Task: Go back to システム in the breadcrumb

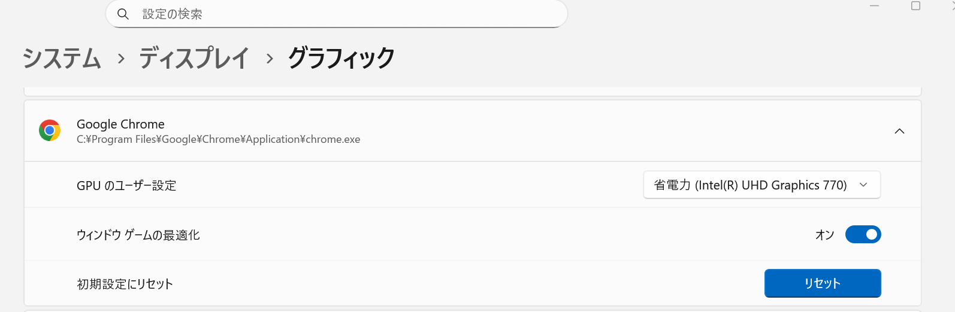Action: 62,59
